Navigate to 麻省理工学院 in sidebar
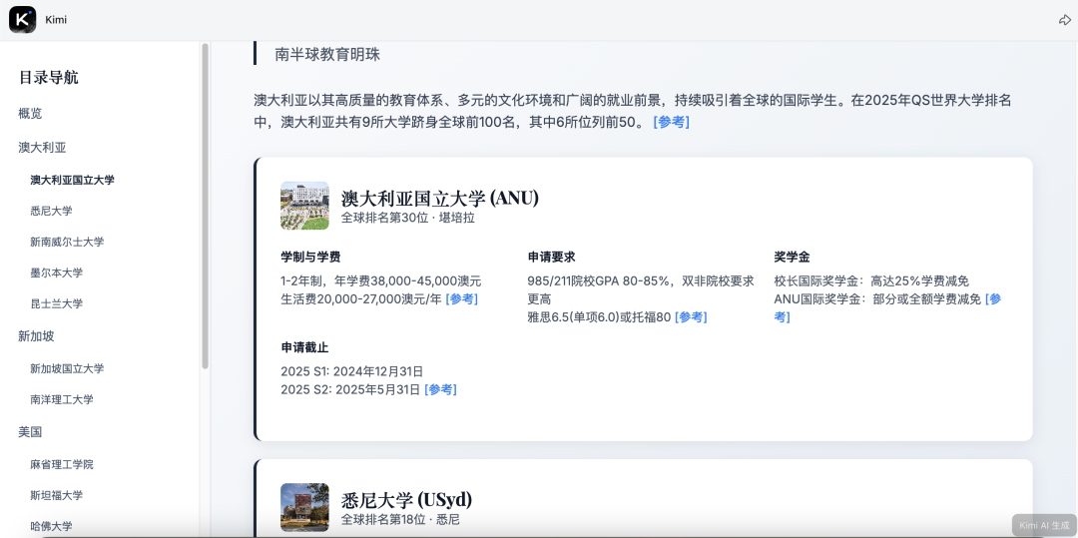Image resolution: width=1078 pixels, height=538 pixels. (62, 464)
